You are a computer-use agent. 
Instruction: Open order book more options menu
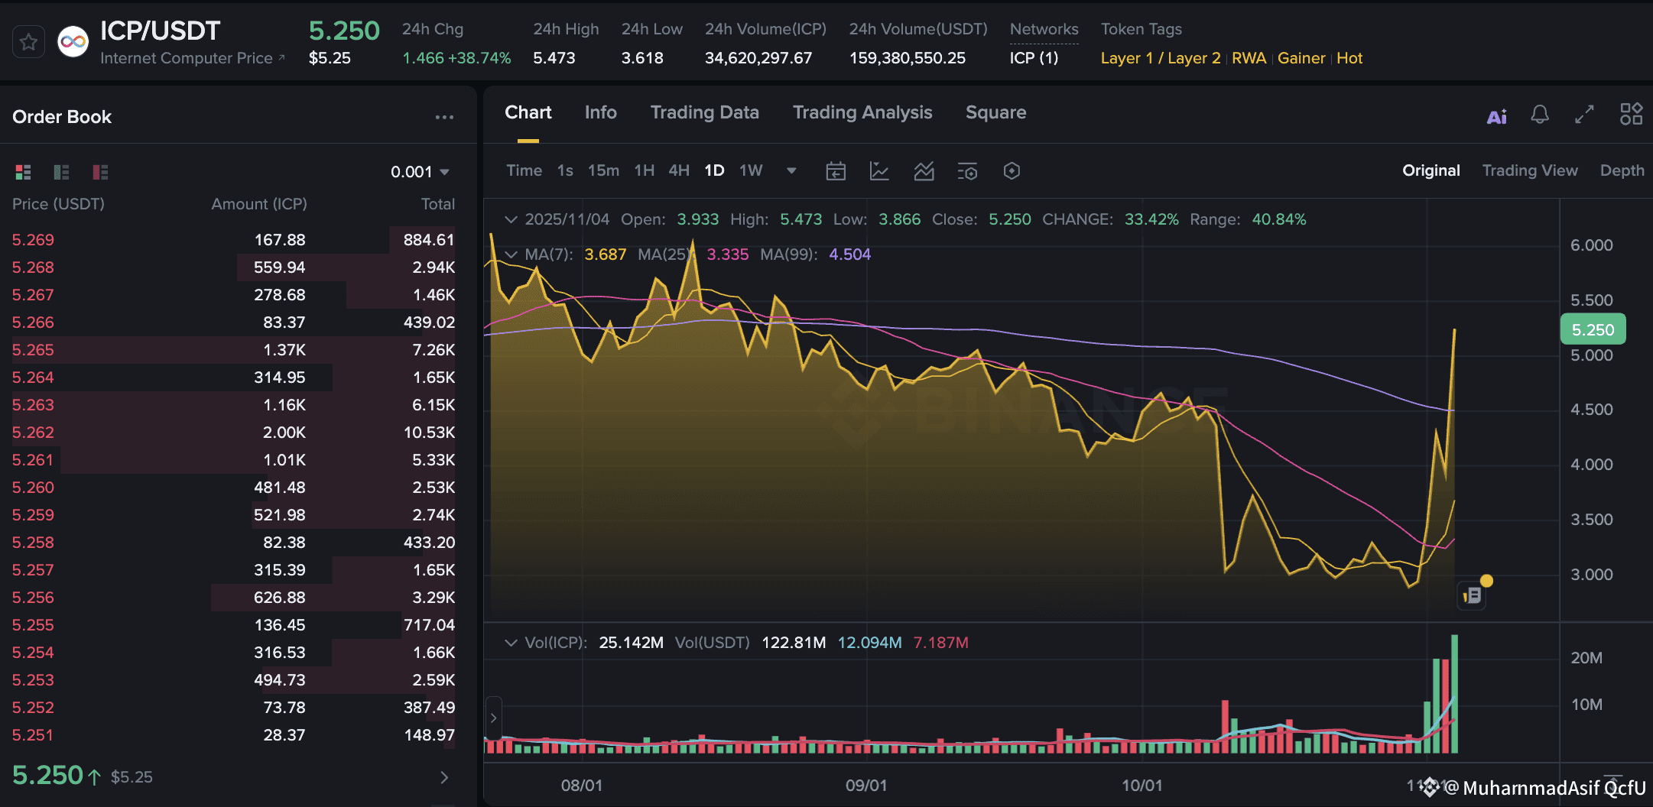[444, 117]
